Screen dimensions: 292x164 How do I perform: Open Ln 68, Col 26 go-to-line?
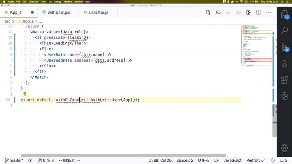pyautogui.click(x=160, y=160)
